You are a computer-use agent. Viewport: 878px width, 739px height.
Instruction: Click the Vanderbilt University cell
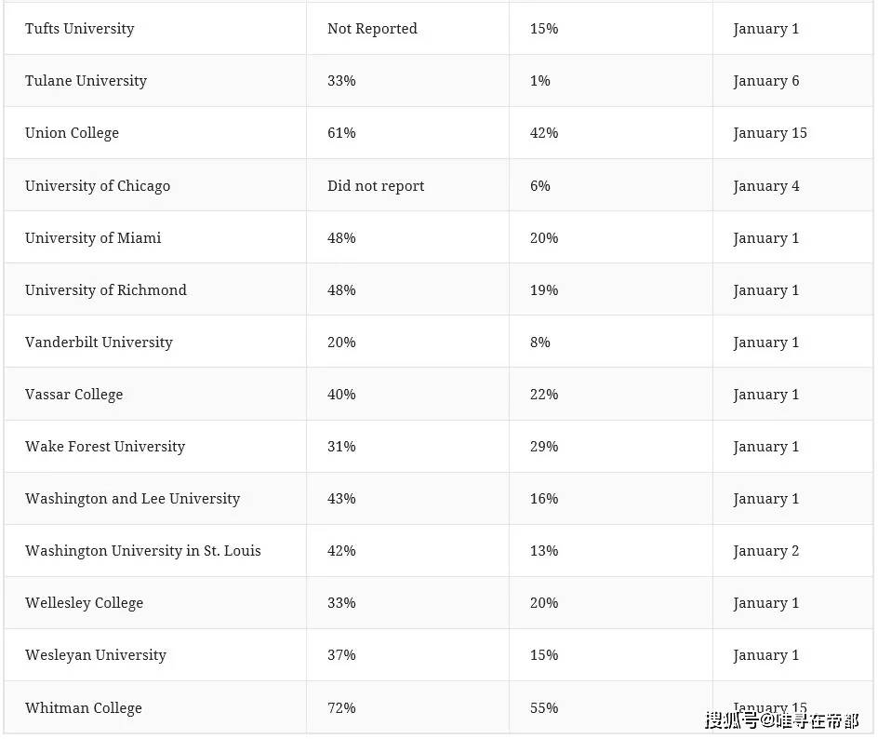coord(99,343)
